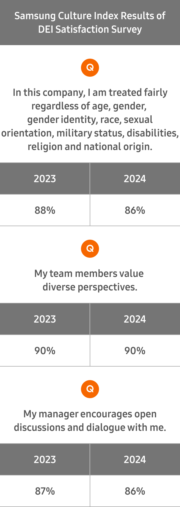Select 'My team members value diverse perspectives' text
This screenshot has width=180, height=507.
click(90, 280)
